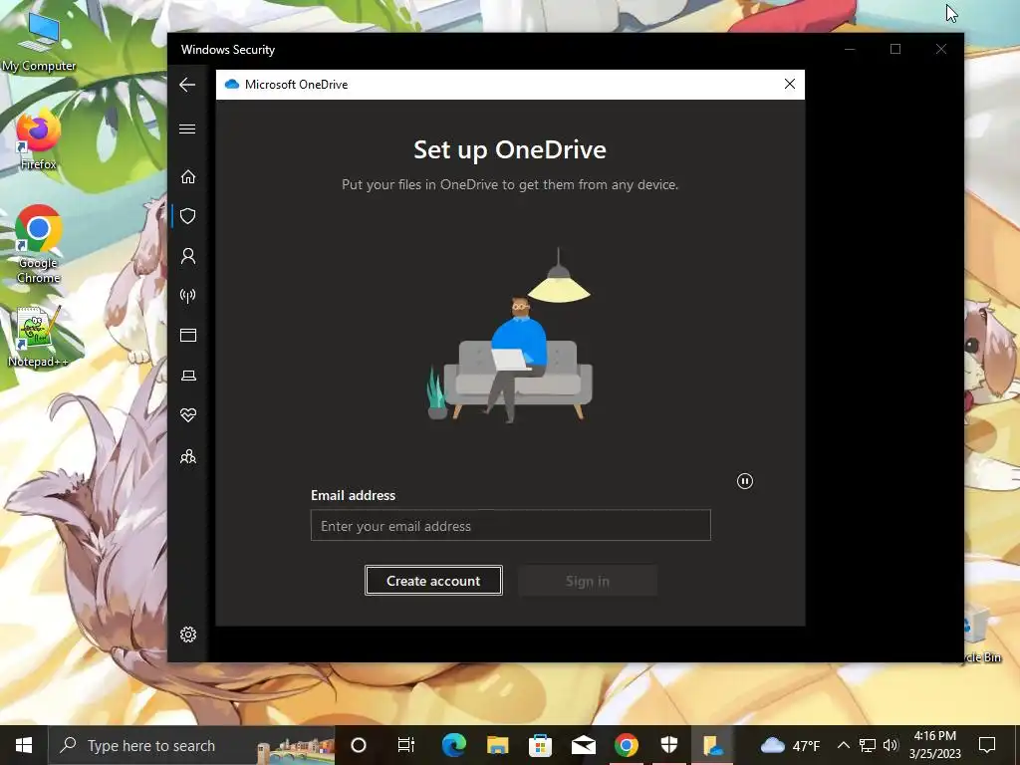Show hidden system tray icons

(x=843, y=745)
